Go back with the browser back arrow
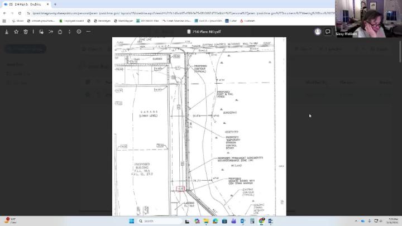Screen dimensions: 402x226 pyautogui.click(x=5, y=13)
